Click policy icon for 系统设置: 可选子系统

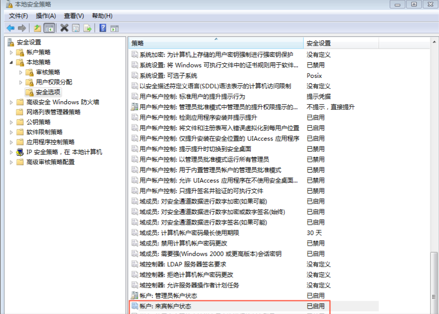coord(134,76)
